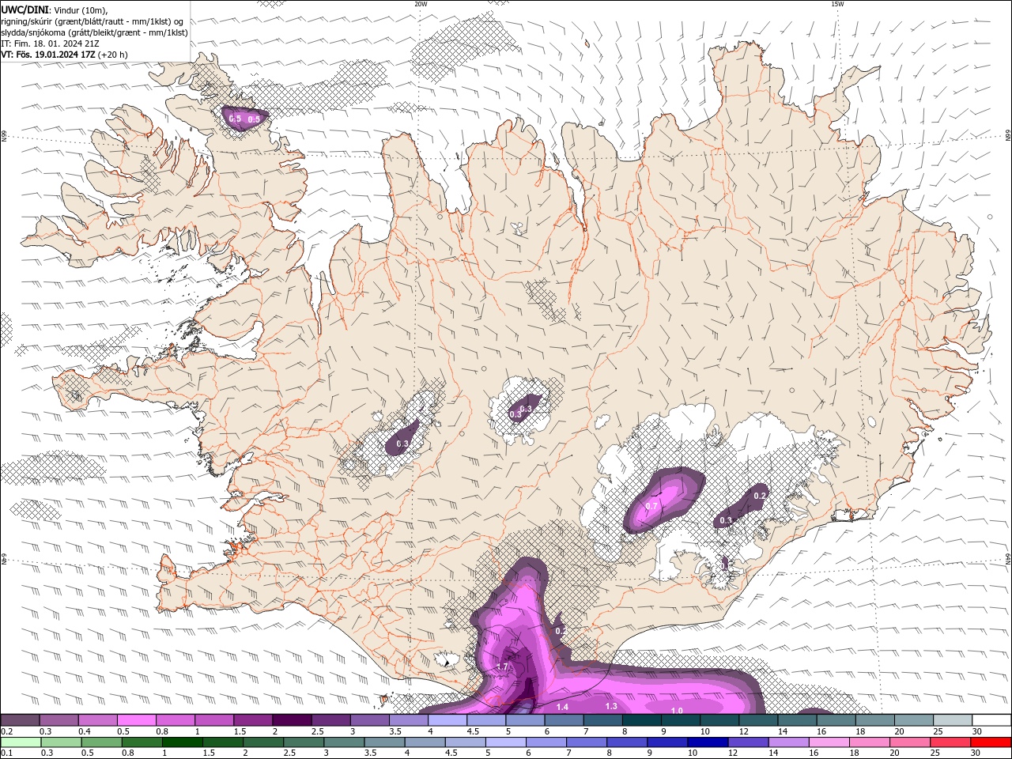This screenshot has width=1012, height=759.
Task: Click the '15W' longitude label
Action: [836, 4]
